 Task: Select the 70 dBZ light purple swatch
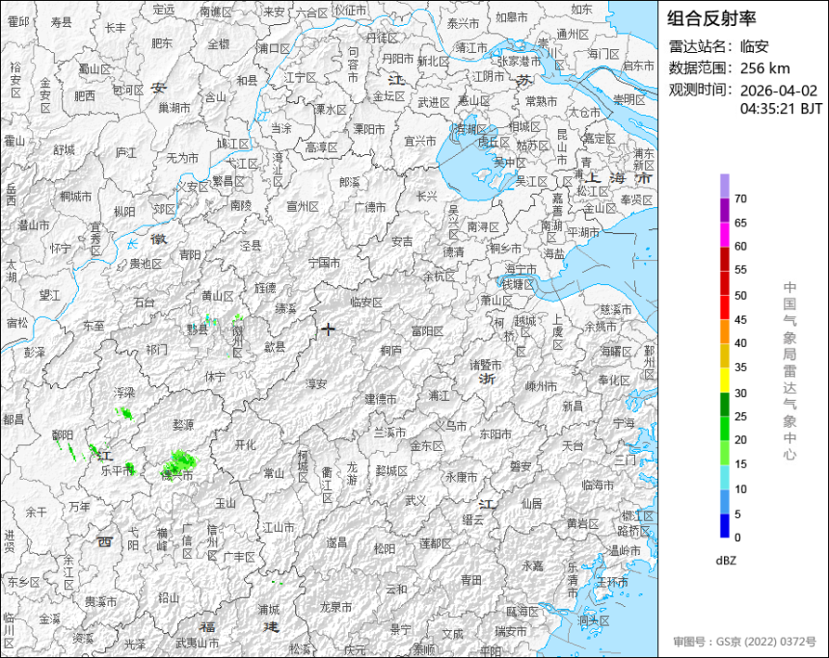click(724, 185)
